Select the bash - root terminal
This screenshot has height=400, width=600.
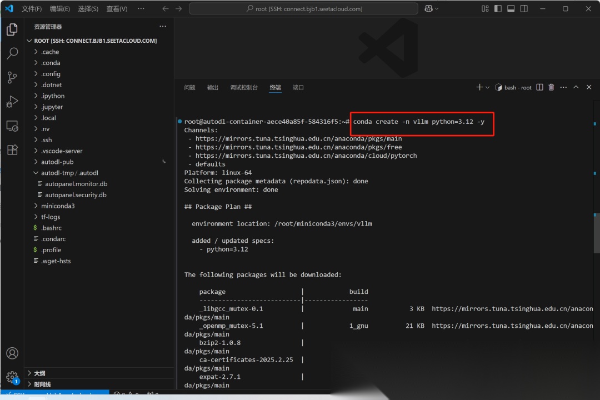pos(513,88)
